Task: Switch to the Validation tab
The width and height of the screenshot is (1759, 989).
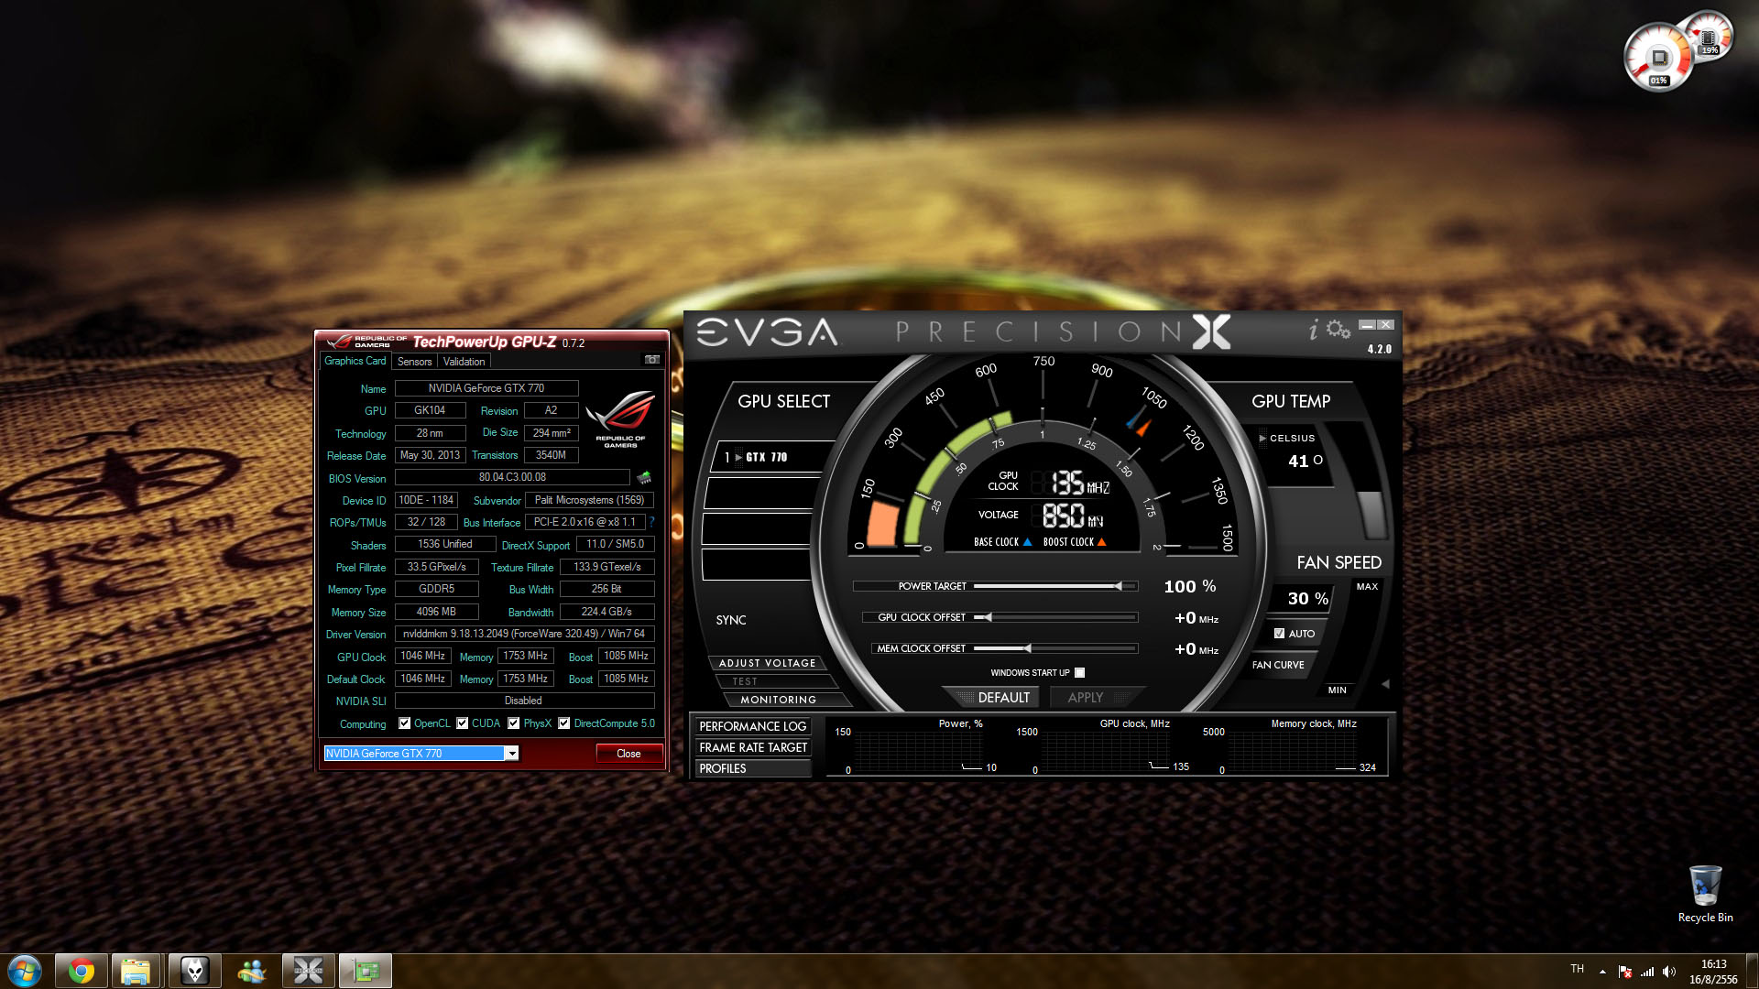Action: [464, 362]
